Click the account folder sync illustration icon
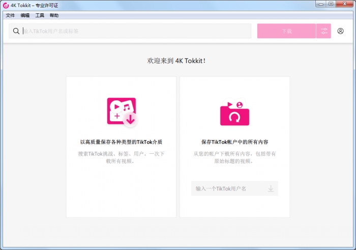 tap(234, 112)
